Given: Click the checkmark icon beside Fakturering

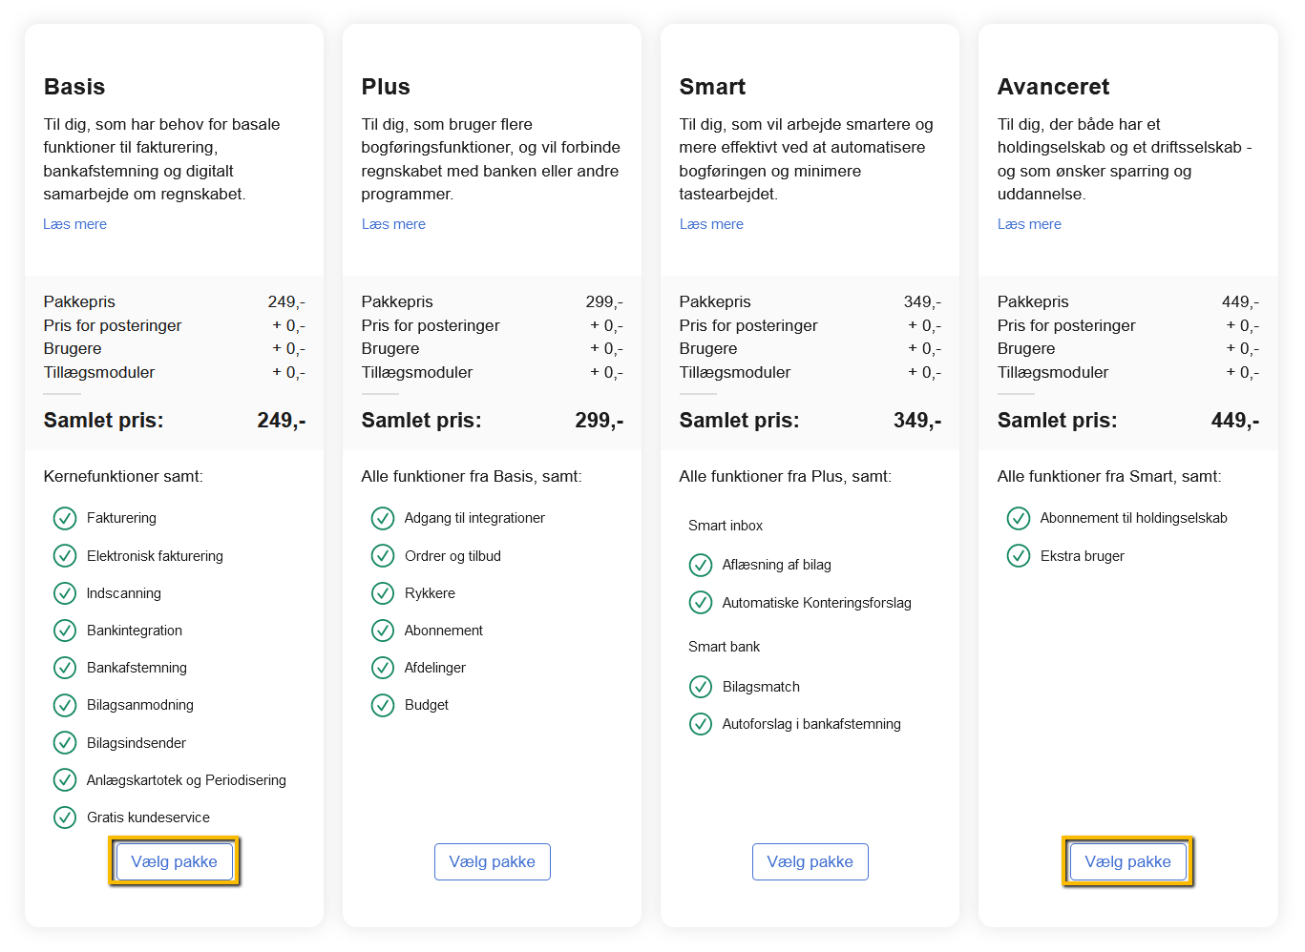Looking at the screenshot, I should (65, 518).
